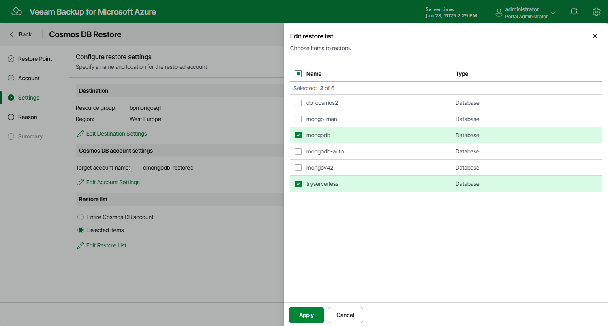Click the pencil icon for Edit Destination Settings
608x326 pixels.
[81, 134]
